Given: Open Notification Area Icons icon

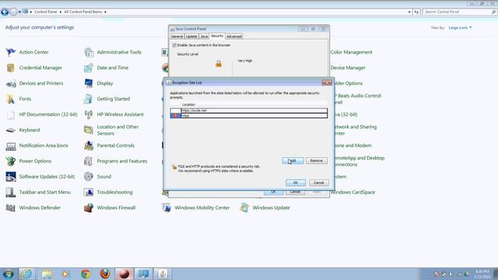Looking at the screenshot, I should click(x=11, y=145).
